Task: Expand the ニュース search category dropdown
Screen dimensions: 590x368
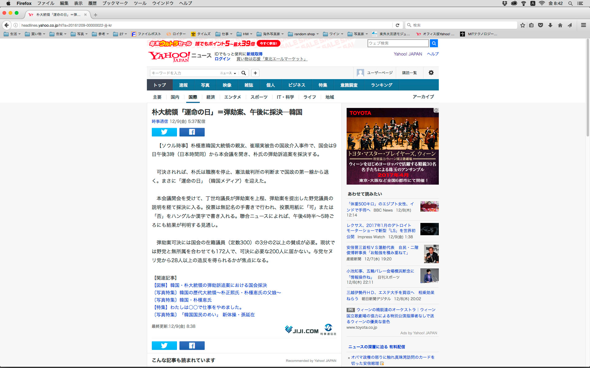Action: point(228,73)
